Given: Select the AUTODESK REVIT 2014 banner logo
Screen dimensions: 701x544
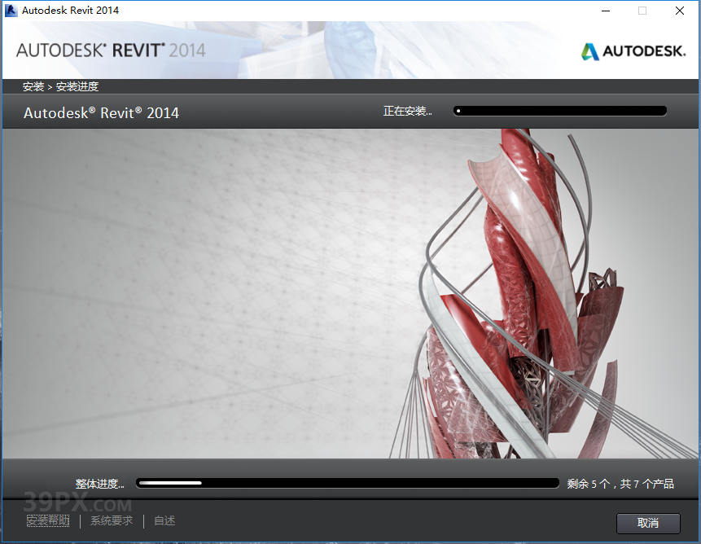Looking at the screenshot, I should (110, 50).
